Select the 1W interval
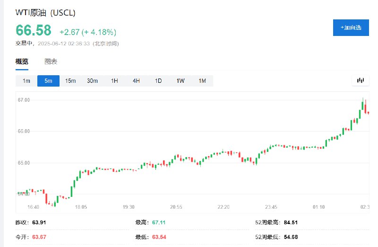 (180, 81)
